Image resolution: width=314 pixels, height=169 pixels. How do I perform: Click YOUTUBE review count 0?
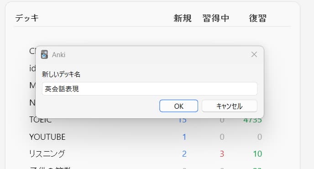(260, 137)
